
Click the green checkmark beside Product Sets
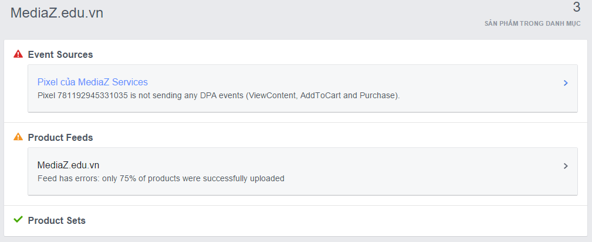(18, 220)
